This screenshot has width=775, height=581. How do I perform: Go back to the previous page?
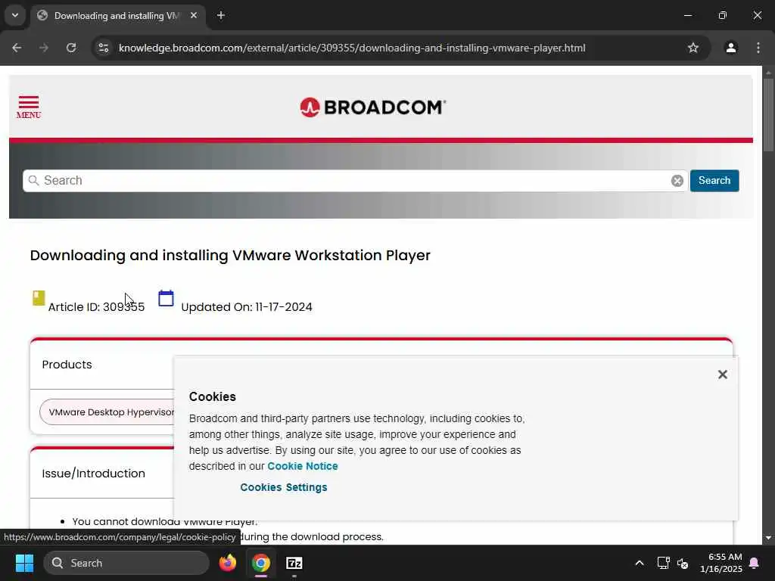click(17, 48)
